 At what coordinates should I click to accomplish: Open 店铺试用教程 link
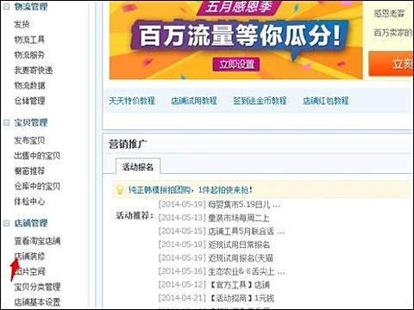[194, 101]
